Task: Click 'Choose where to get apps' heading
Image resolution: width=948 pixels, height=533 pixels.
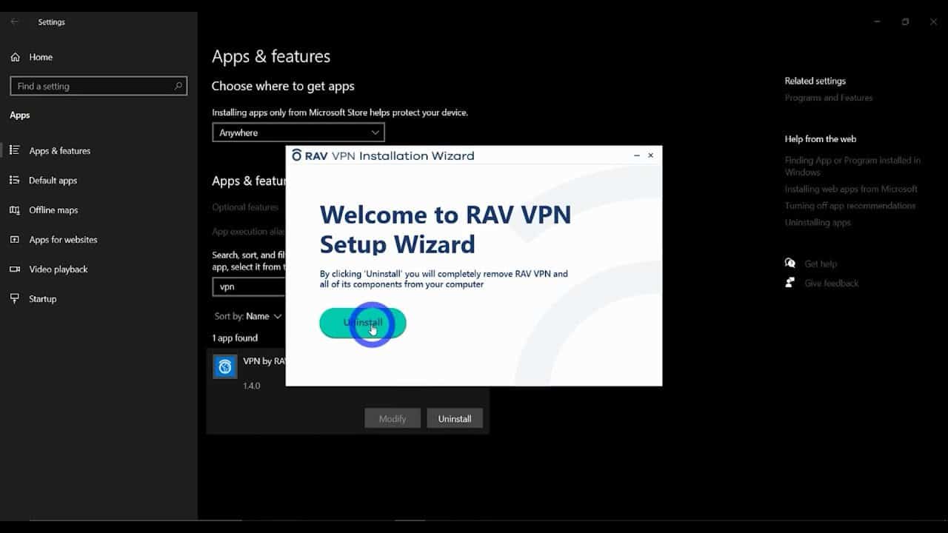Action: [x=283, y=86]
